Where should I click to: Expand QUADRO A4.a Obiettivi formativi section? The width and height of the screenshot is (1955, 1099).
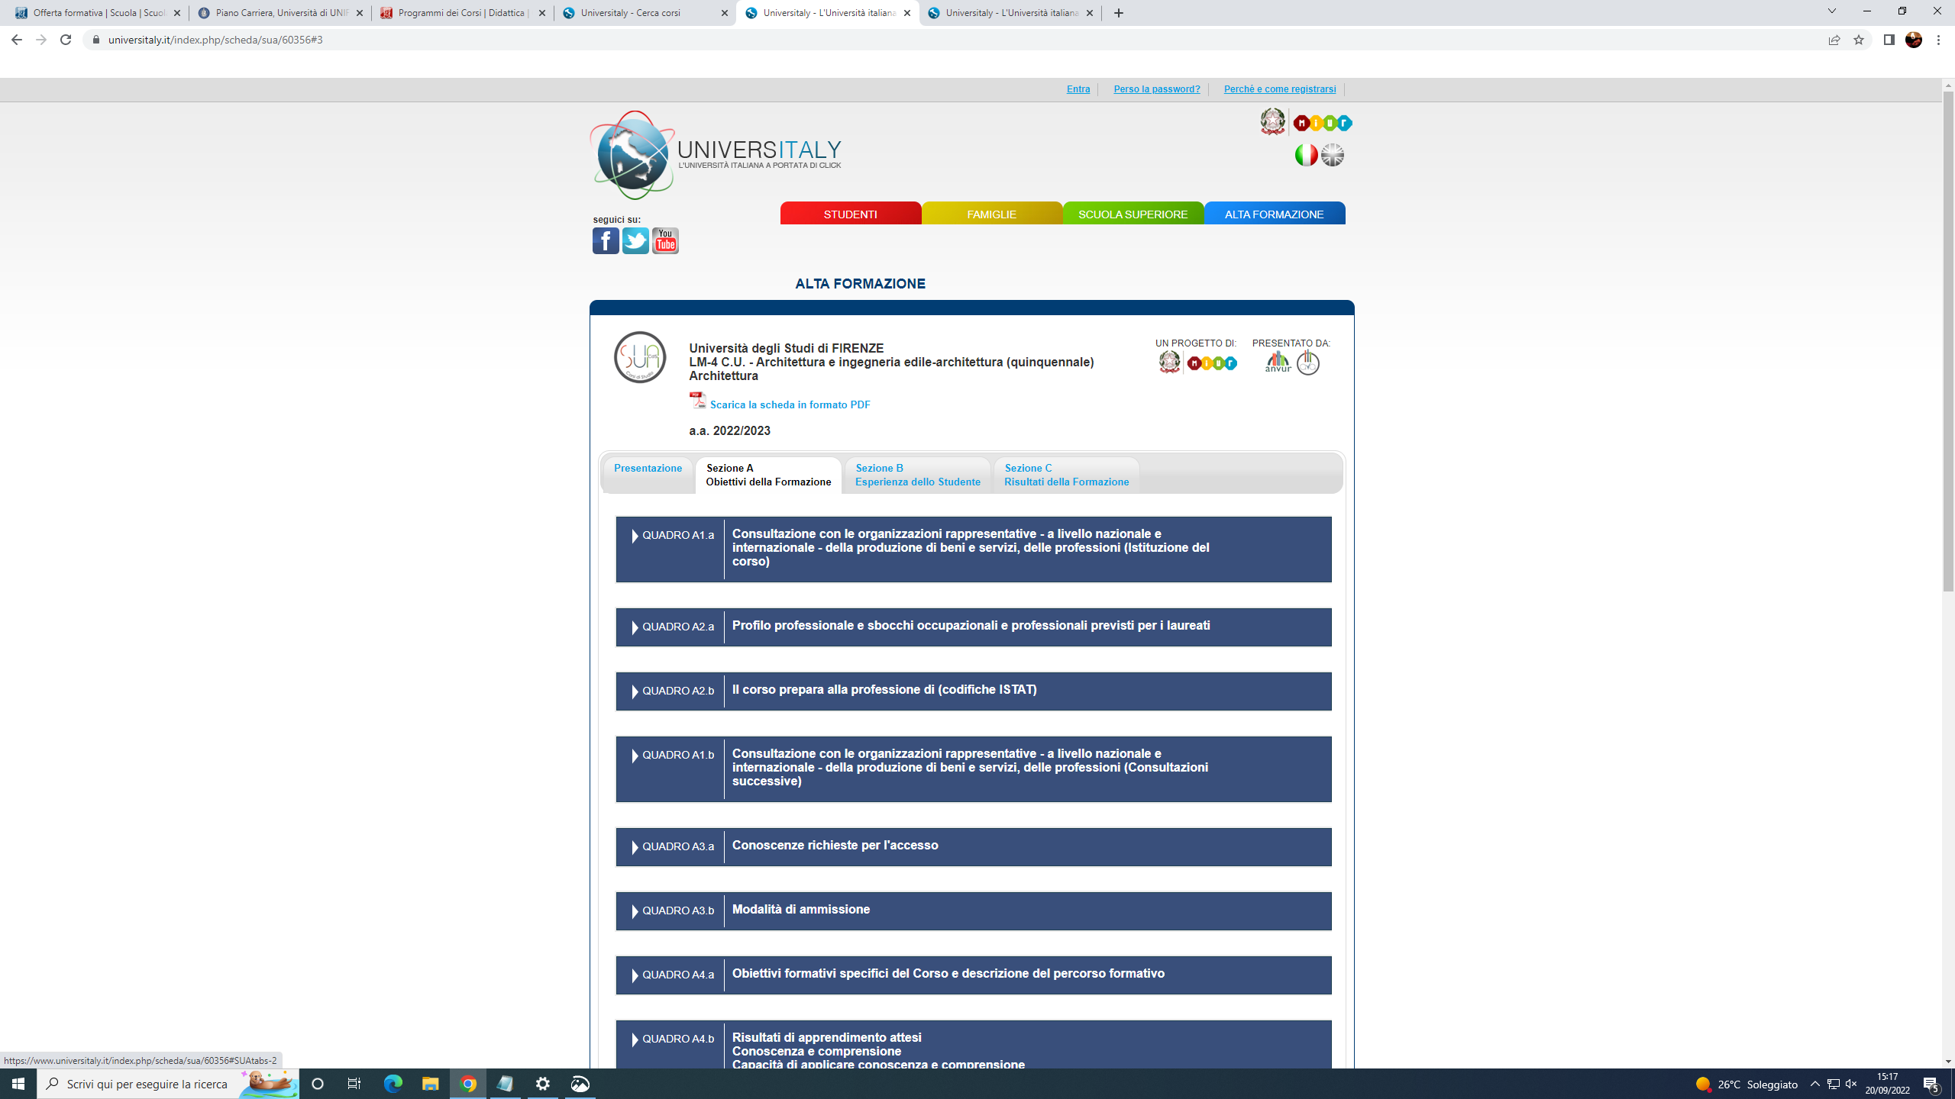pos(974,975)
